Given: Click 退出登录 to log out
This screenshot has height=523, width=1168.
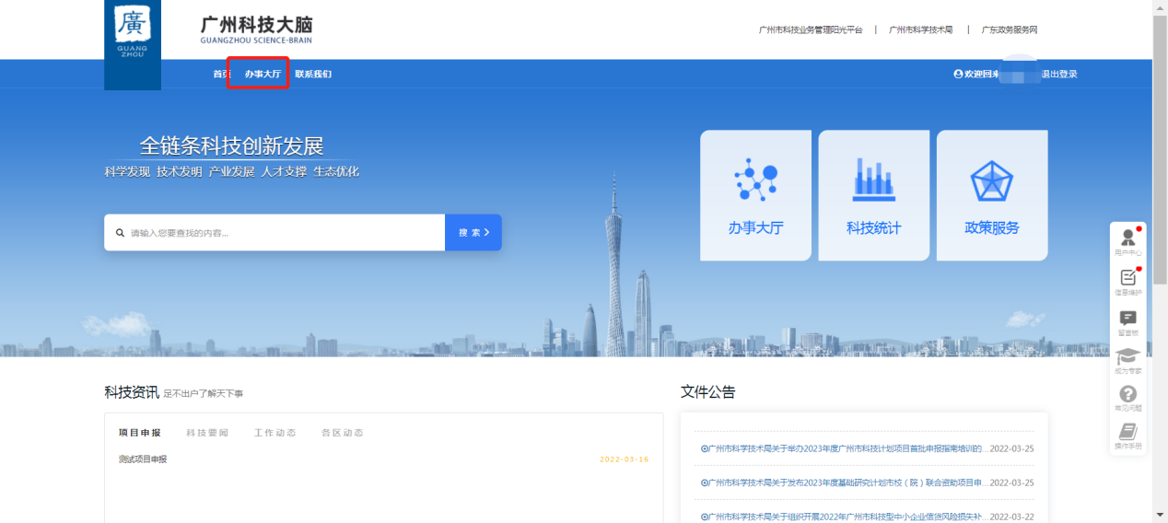Looking at the screenshot, I should [1058, 74].
